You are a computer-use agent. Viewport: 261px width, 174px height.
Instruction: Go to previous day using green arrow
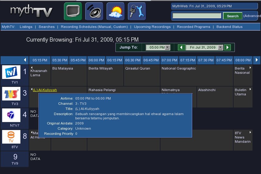tap(182, 47)
